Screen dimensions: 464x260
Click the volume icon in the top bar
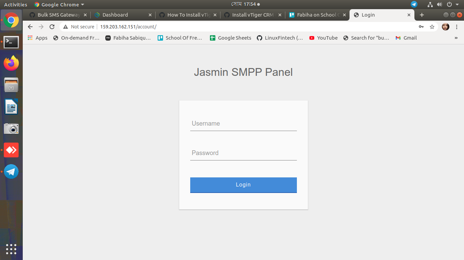(440, 4)
